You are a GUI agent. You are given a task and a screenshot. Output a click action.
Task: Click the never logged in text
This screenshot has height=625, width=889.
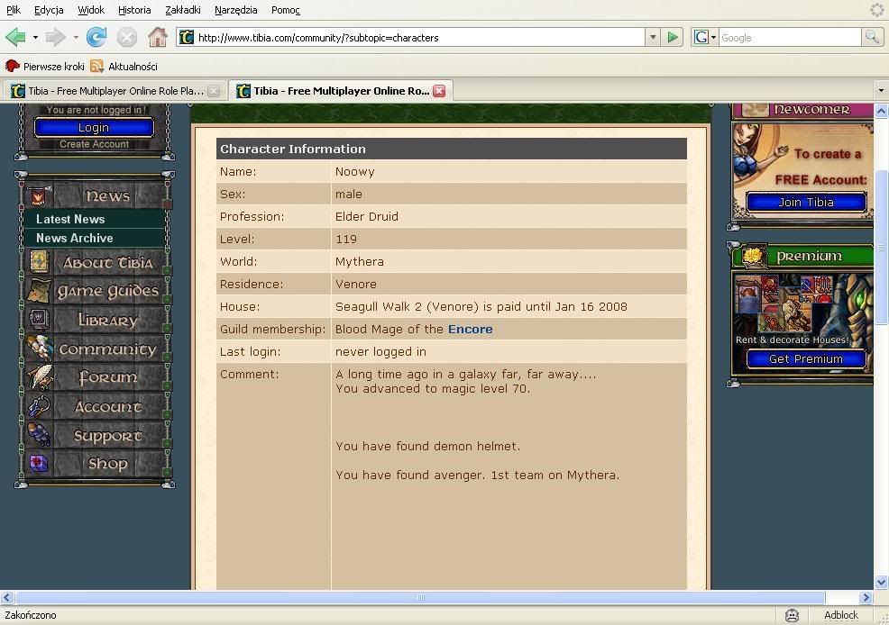pos(381,352)
